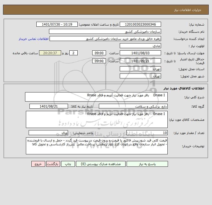Click the buyer organization field سازمان دامپزشکی کشور
This screenshot has width=212, height=205.
tap(105, 31)
